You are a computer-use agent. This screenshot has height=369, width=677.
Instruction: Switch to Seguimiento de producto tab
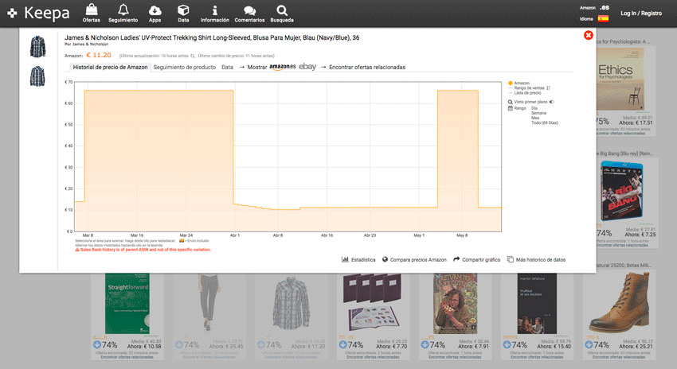click(x=184, y=68)
